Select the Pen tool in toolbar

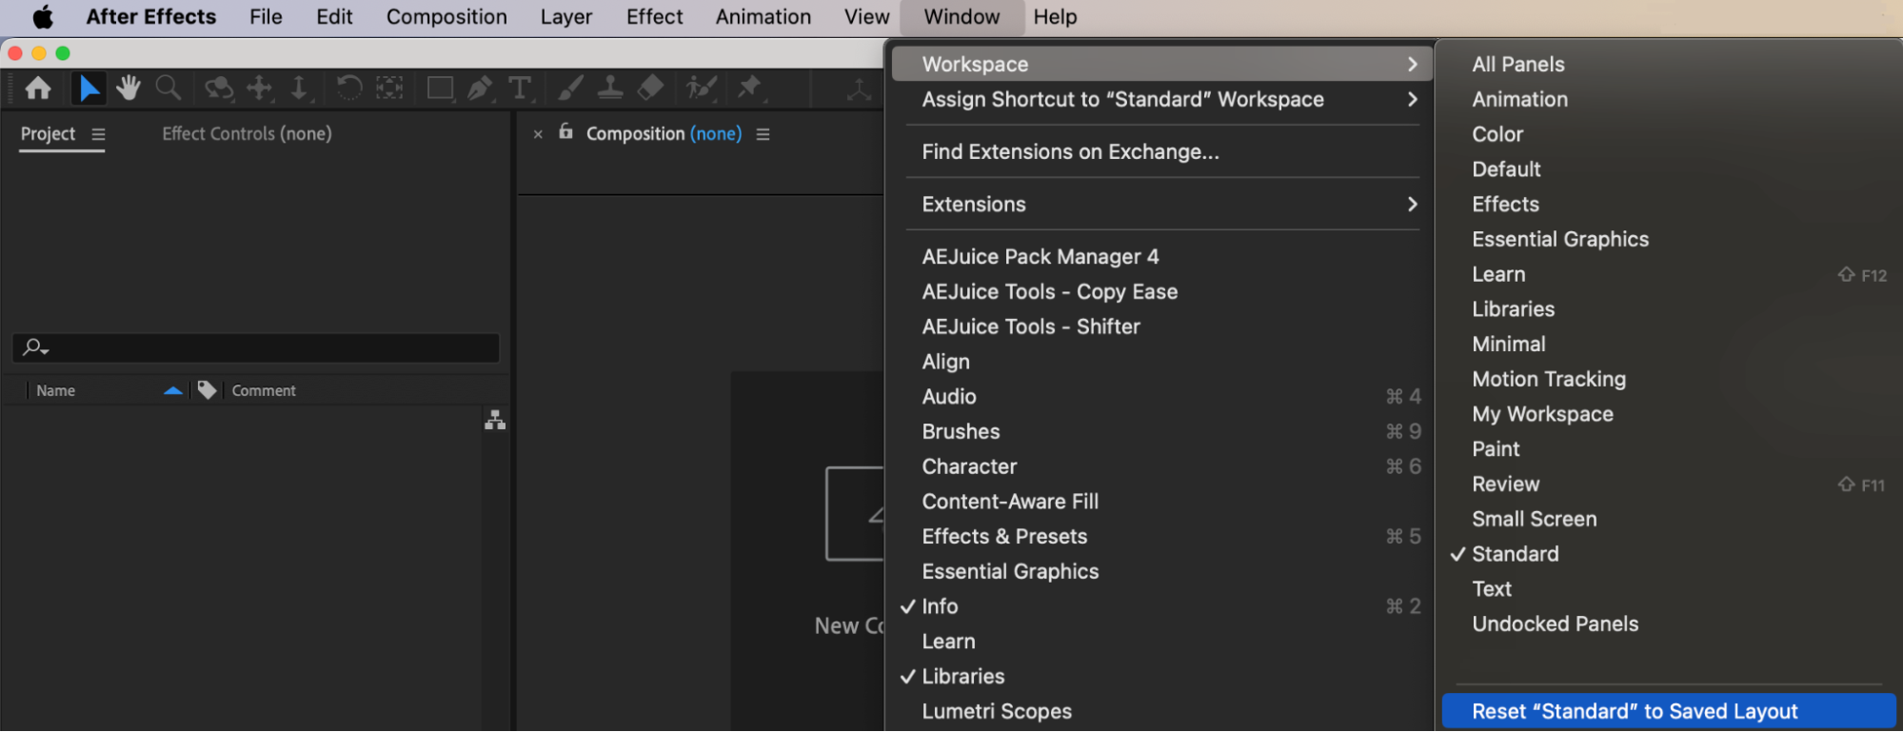480,89
